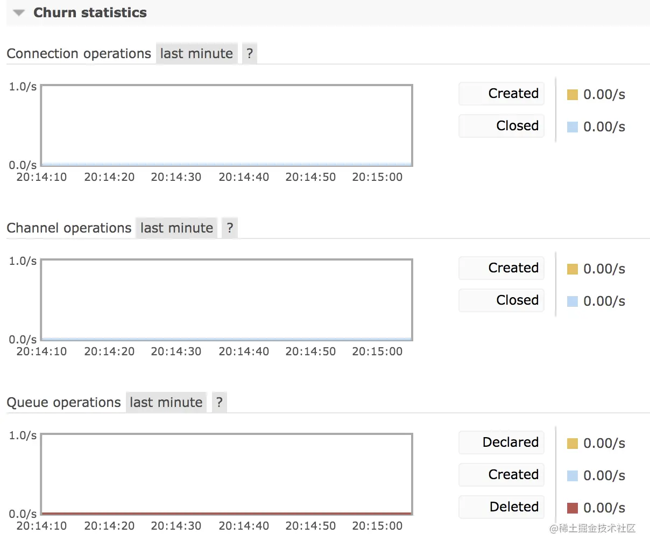Click 20:15:00 tick on Queue operations chart
Viewport: 650px width, 548px height.
(377, 526)
